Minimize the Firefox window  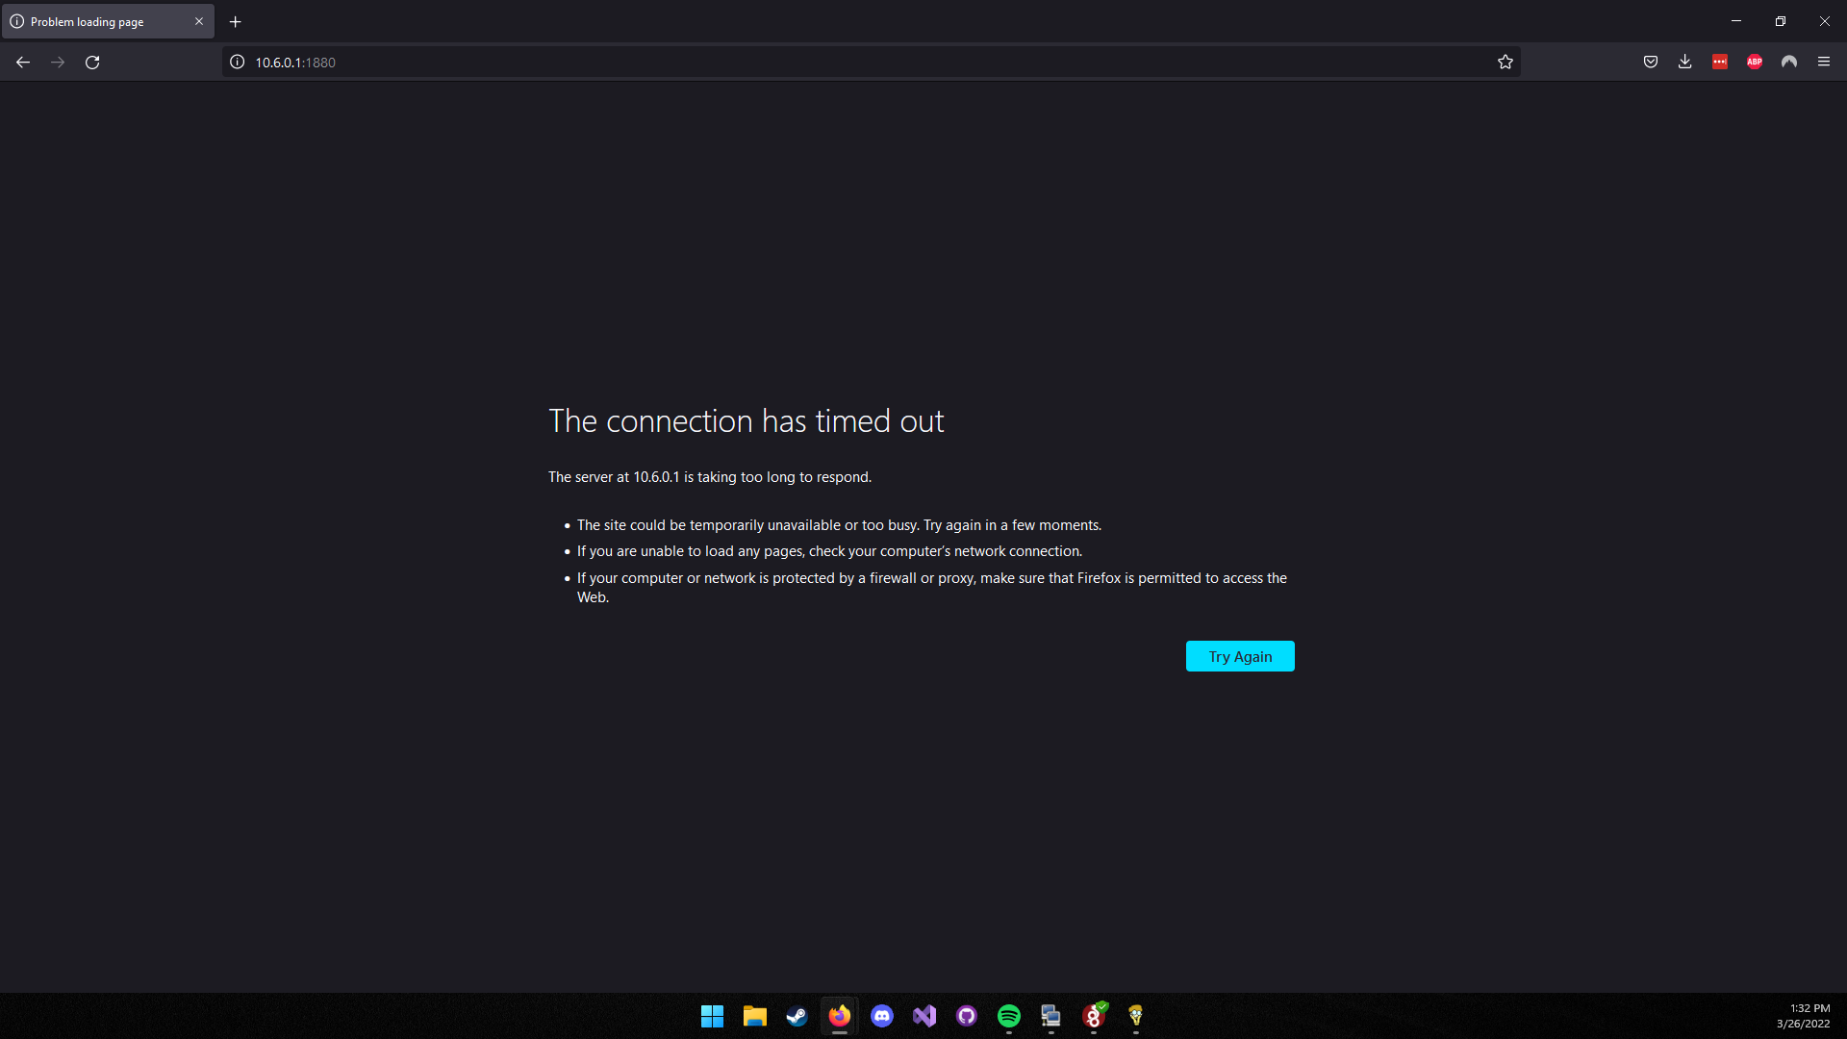pyautogui.click(x=1736, y=21)
